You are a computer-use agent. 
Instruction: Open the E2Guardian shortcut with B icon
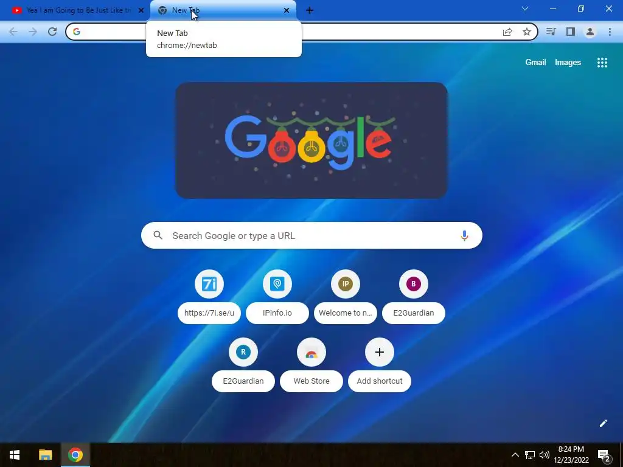pyautogui.click(x=414, y=284)
